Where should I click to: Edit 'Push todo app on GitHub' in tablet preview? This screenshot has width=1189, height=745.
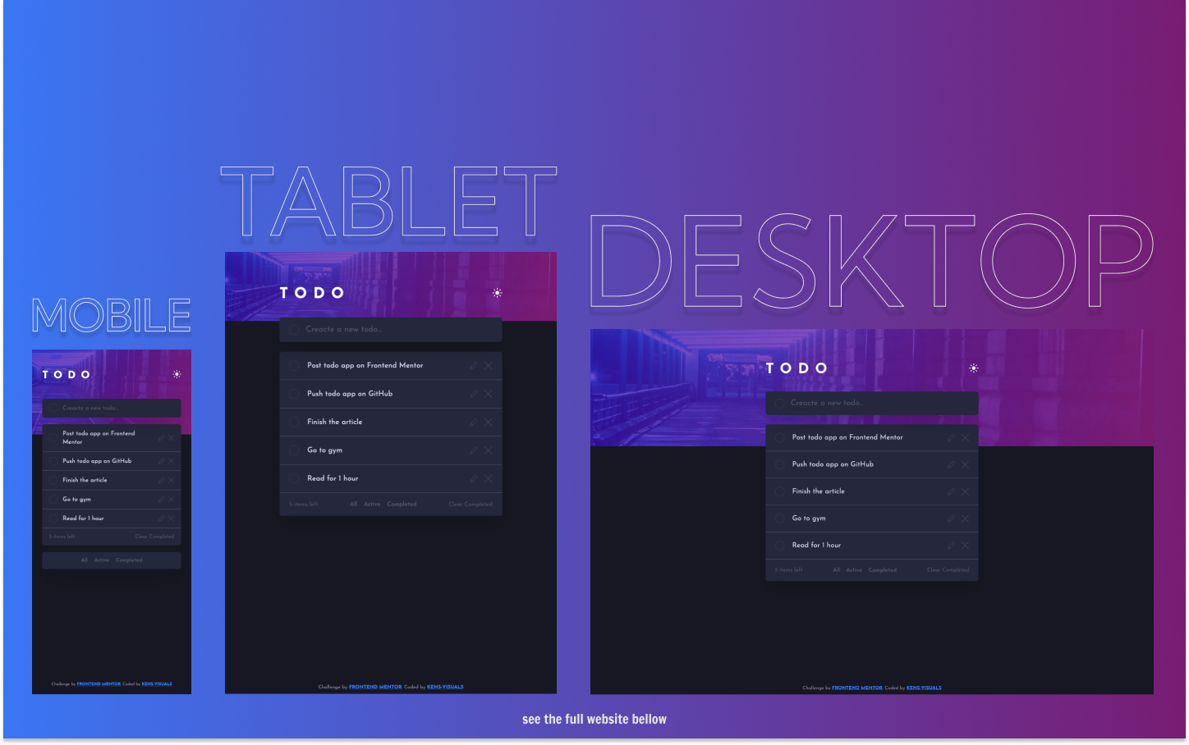(x=474, y=394)
